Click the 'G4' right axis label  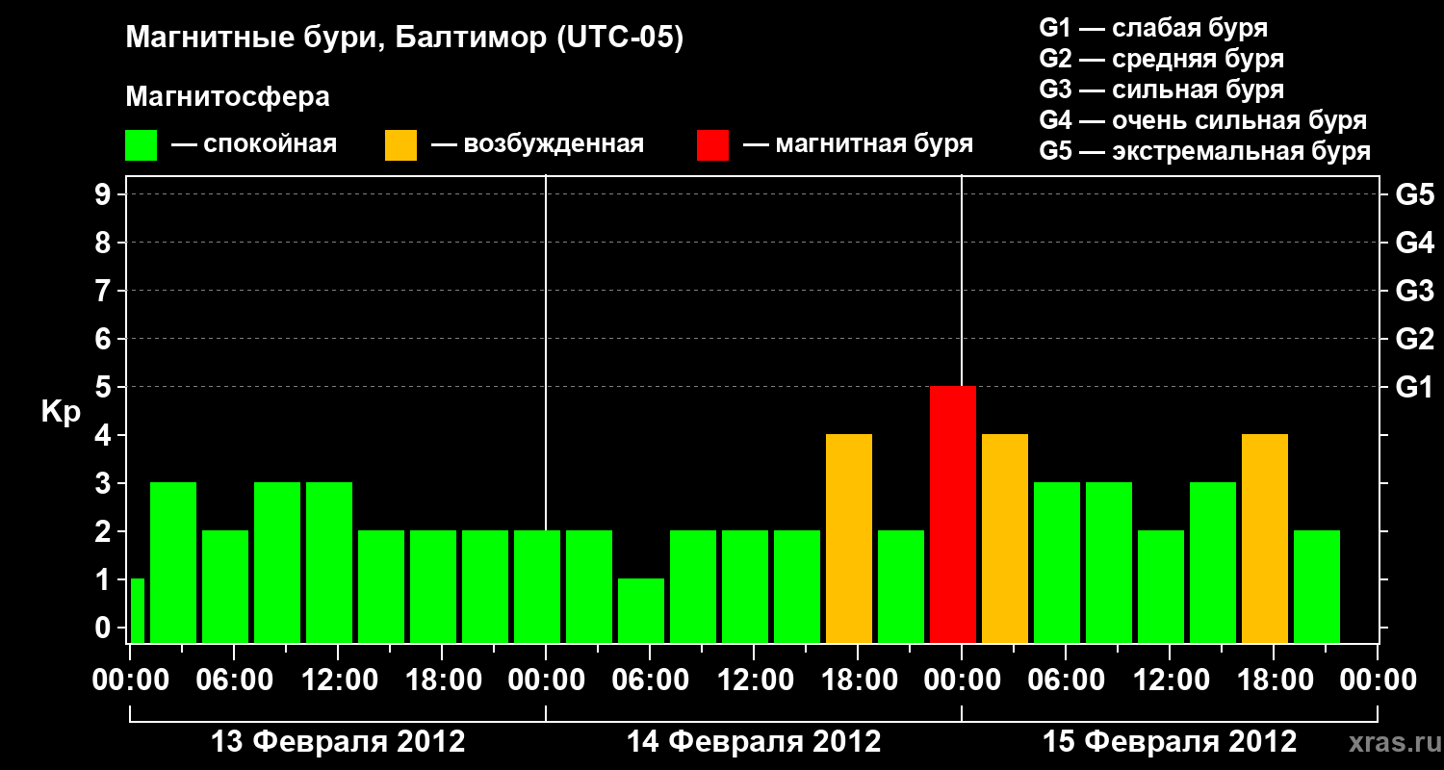1414,243
